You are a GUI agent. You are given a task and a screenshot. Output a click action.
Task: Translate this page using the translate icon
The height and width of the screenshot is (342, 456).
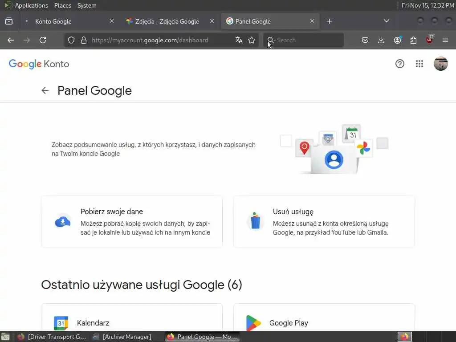click(239, 40)
